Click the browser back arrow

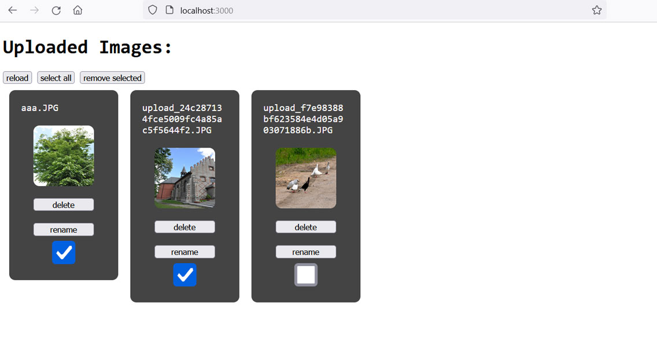click(x=12, y=10)
